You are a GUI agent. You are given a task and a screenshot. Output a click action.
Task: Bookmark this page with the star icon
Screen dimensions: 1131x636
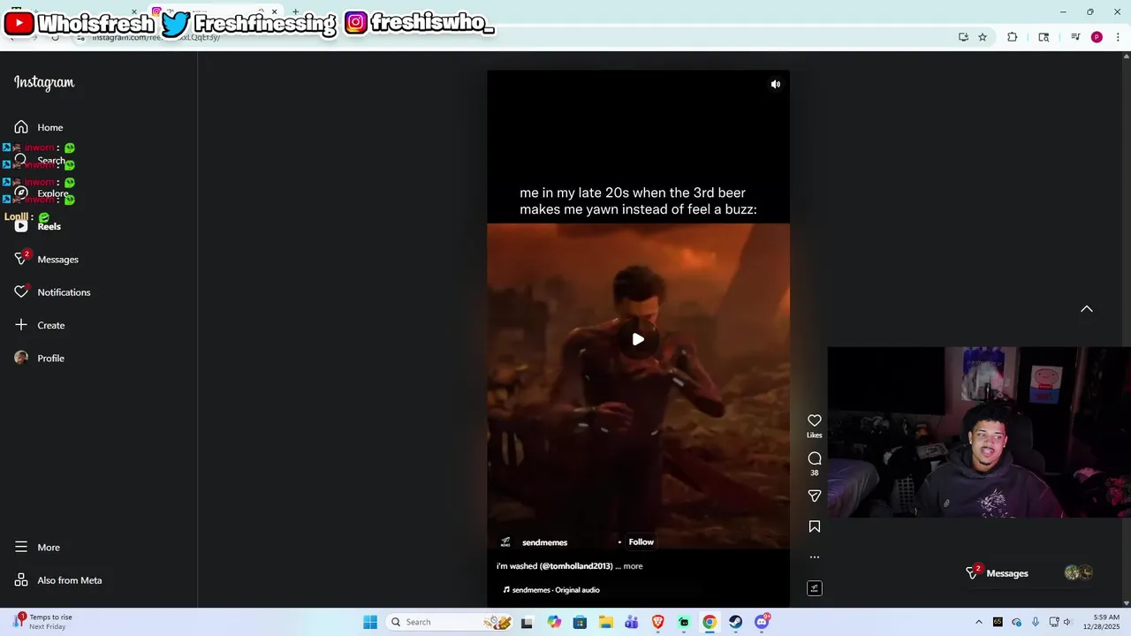[x=983, y=37]
